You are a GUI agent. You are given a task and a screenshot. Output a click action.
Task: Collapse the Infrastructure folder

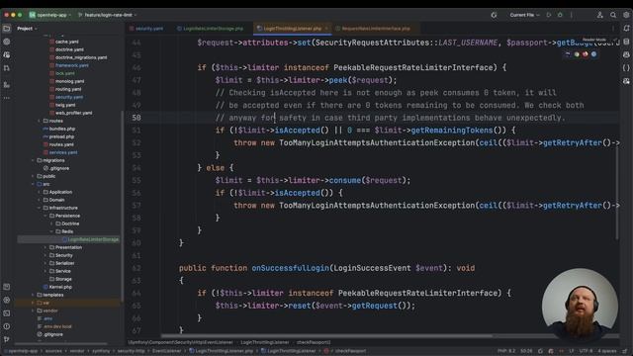(40, 208)
